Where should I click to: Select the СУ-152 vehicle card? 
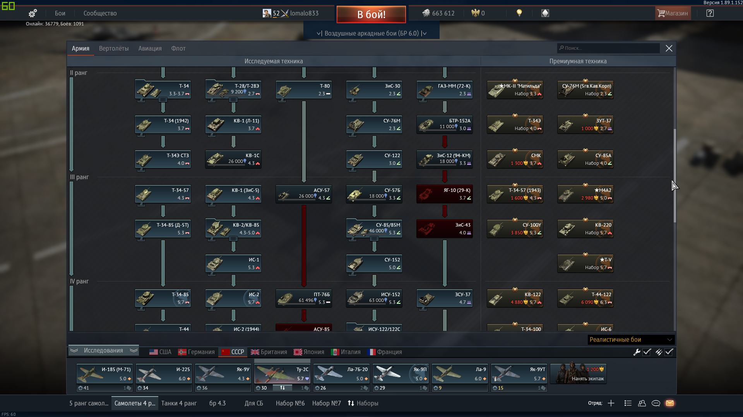(x=374, y=263)
